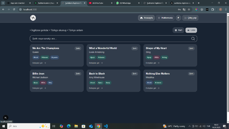Screen dimensions: 229x129
Task: Open We Are The Champions song title
Action: (x=46, y=48)
